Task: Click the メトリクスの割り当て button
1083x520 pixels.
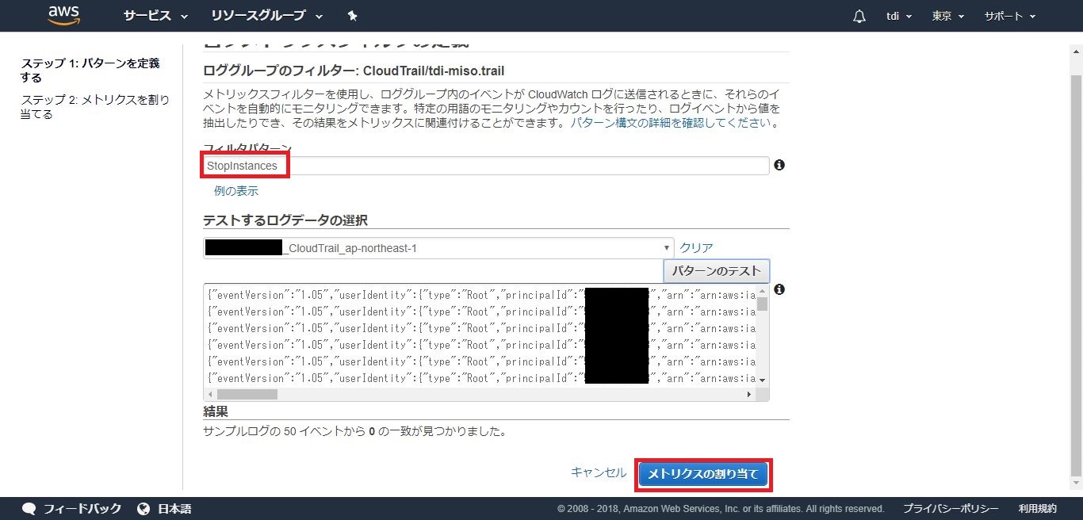Action: click(703, 474)
